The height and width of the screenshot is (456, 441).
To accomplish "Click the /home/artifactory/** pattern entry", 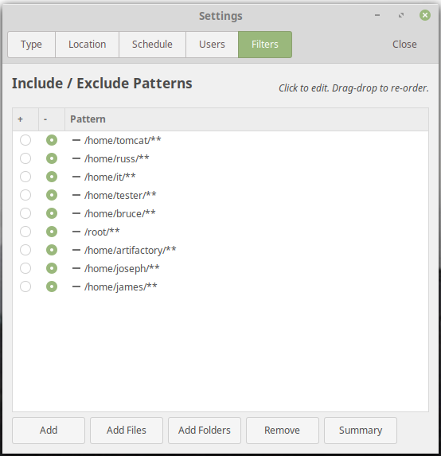I will pyautogui.click(x=130, y=250).
